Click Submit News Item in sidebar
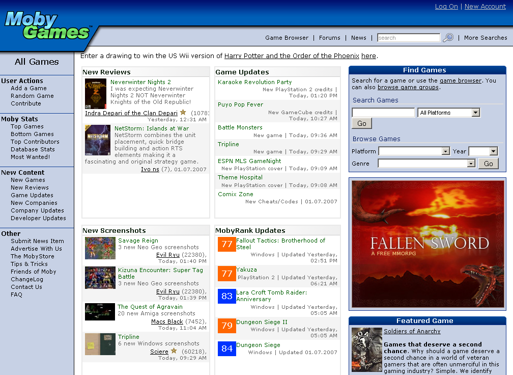The height and width of the screenshot is (375, 513). pyautogui.click(x=37, y=240)
